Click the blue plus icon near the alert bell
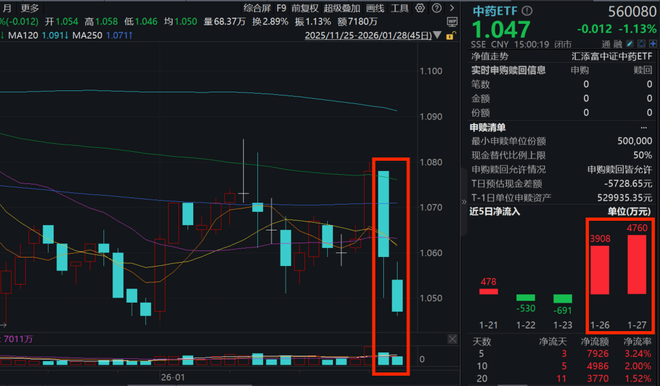 click(x=652, y=44)
